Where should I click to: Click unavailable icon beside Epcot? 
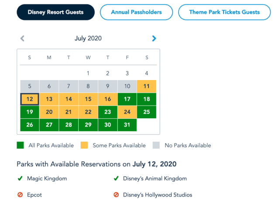[20, 195]
